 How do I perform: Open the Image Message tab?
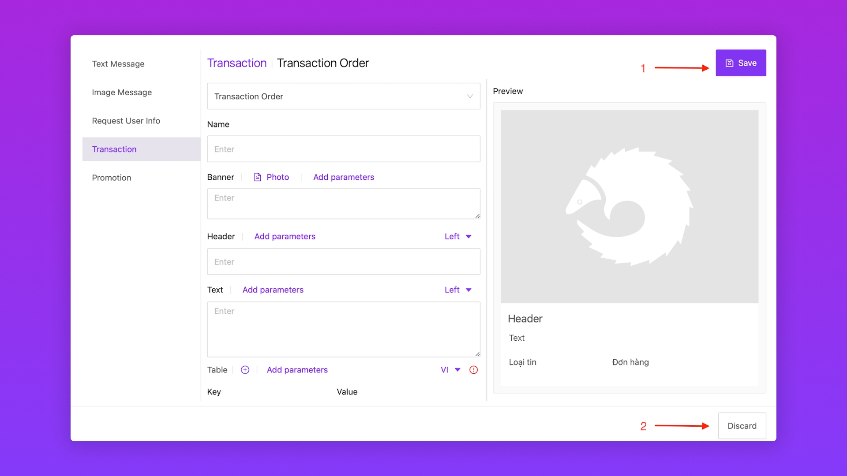[122, 93]
